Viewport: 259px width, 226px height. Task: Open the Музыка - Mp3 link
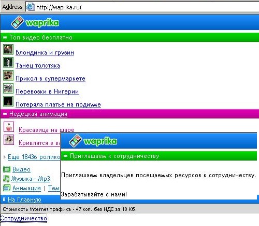31,179
